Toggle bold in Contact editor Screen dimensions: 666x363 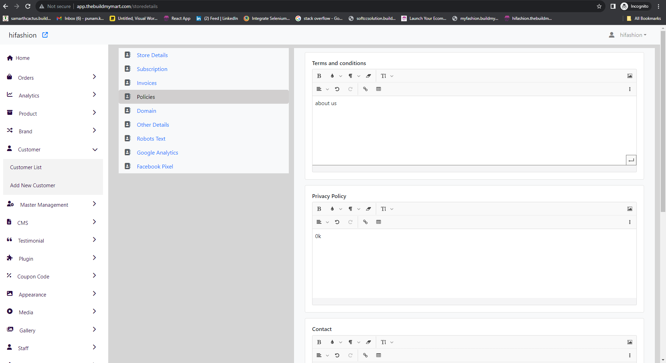click(319, 342)
